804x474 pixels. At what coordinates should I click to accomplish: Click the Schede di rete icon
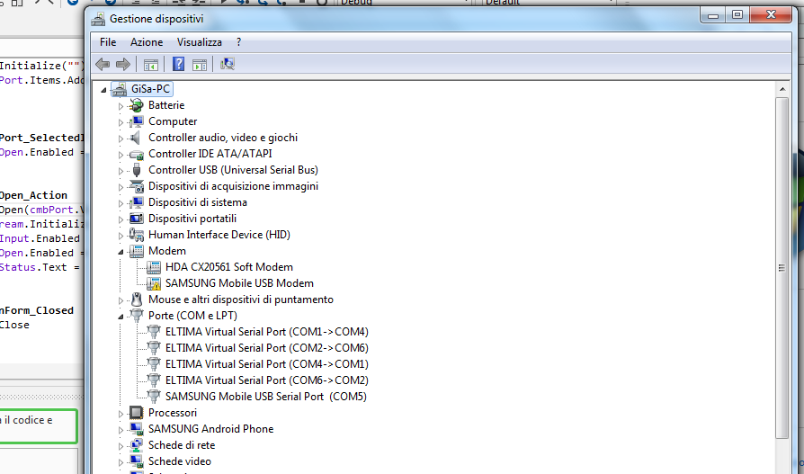(x=137, y=445)
